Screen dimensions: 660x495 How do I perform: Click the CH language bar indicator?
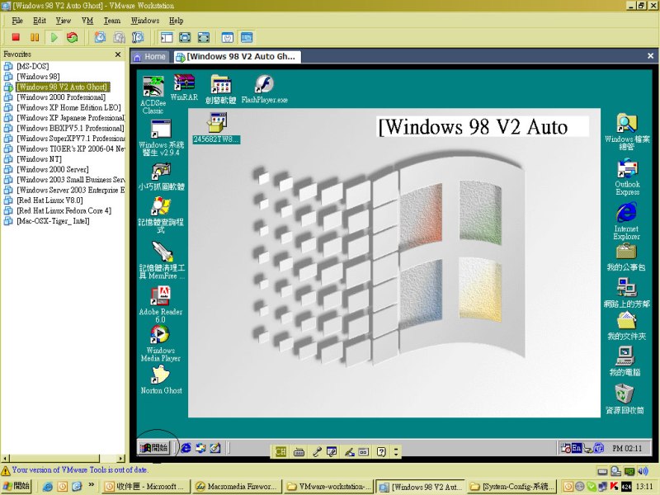280,452
